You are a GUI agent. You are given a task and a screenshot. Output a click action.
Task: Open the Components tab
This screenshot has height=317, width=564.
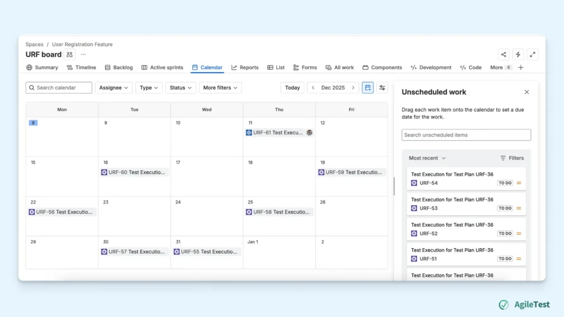point(382,68)
